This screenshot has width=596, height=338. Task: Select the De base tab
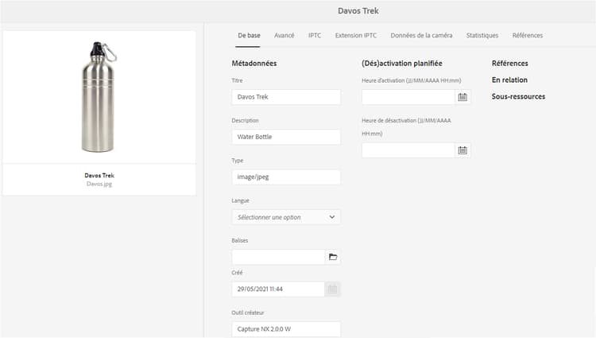[x=249, y=36]
